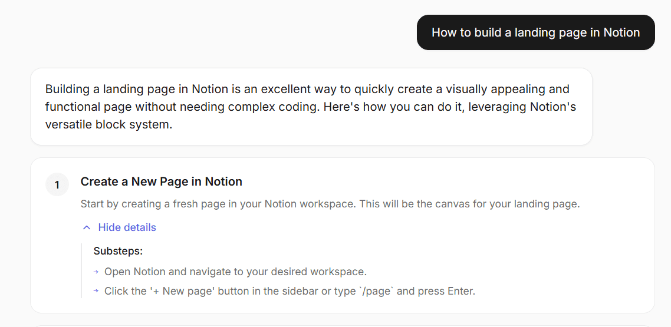Select the step heading 'Create a New Page in Notion'
This screenshot has height=327, width=671.
coord(162,181)
